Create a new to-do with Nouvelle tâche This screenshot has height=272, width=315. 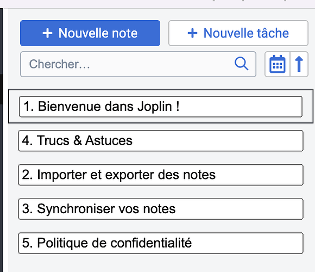pos(238,33)
